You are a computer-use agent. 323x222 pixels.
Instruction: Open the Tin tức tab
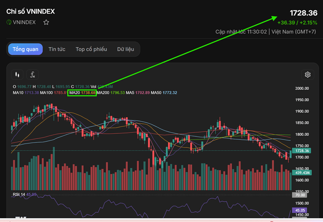point(57,49)
